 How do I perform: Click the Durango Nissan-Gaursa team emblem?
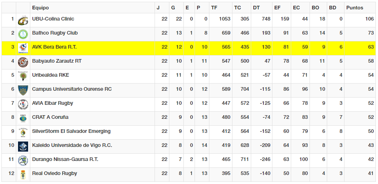click(x=23, y=160)
